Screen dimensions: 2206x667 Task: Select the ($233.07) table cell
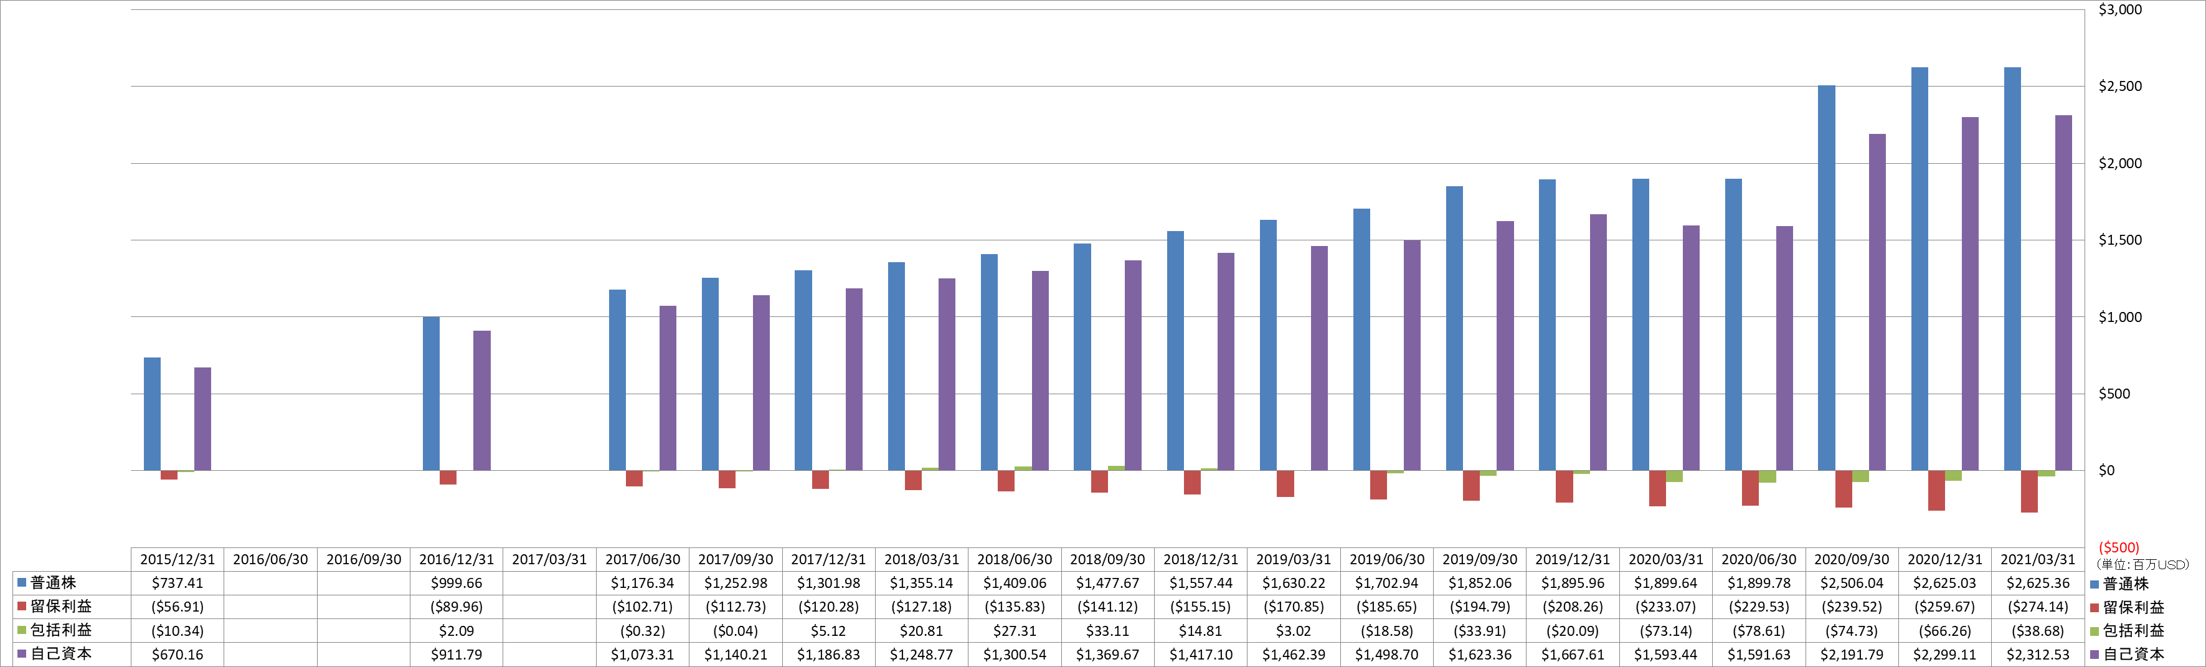click(1665, 606)
